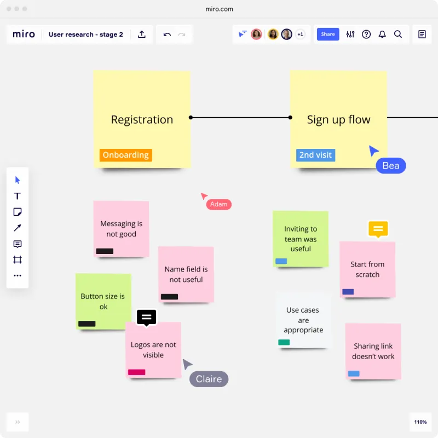Open the help question mark icon
Screen dimensions: 438x438
[366, 34]
